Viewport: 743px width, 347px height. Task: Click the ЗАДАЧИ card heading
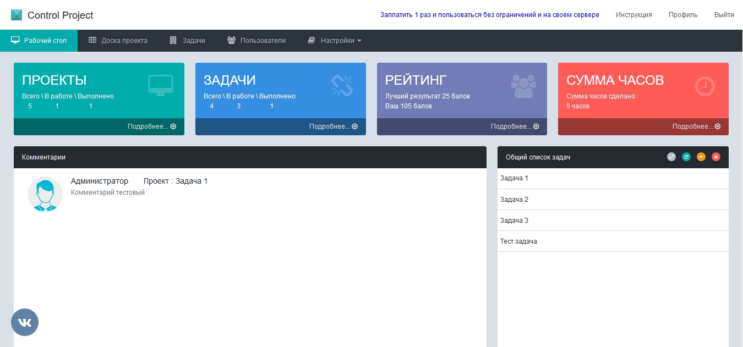(230, 80)
